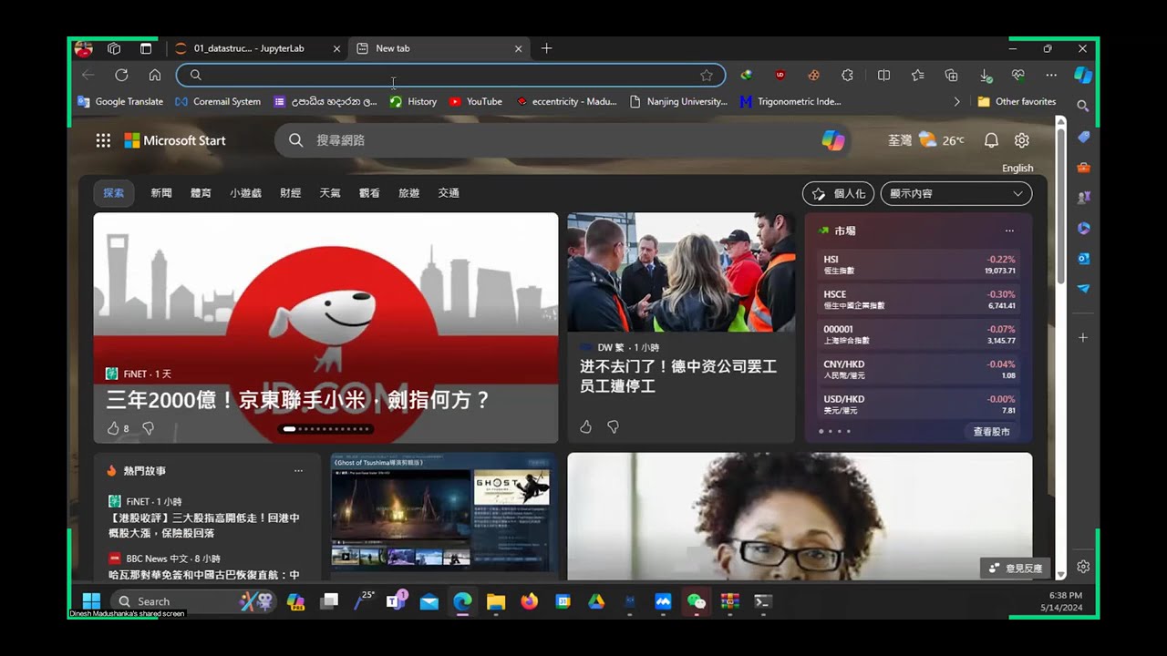Select the 天氣 category tab
Image resolution: width=1167 pixels, height=656 pixels.
coord(330,193)
